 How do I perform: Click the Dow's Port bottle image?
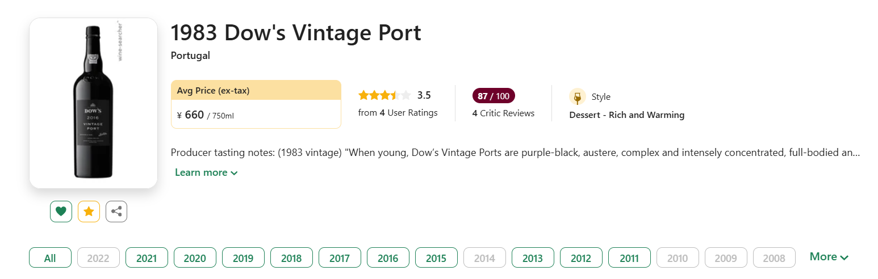coord(93,103)
